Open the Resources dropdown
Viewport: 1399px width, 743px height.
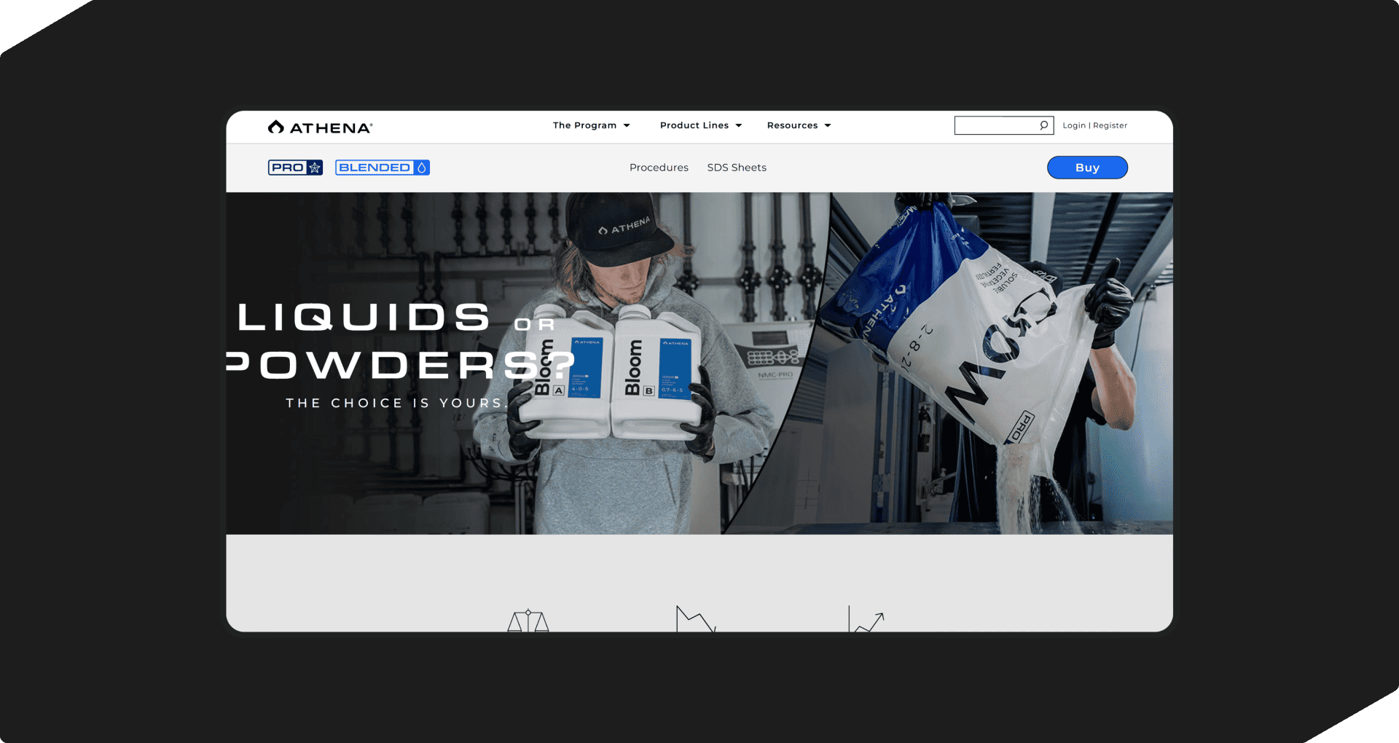click(799, 125)
